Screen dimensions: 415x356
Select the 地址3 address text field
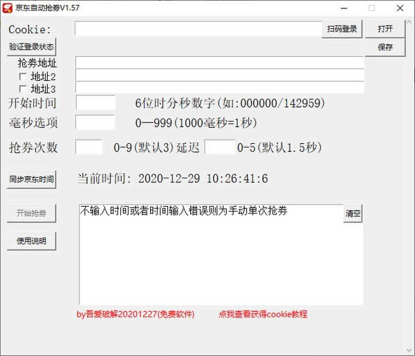click(219, 88)
